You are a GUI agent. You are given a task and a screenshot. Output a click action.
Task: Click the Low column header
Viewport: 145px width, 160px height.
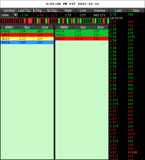83,10
